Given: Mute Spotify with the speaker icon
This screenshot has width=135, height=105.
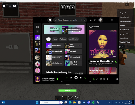Looking at the screenshot, I should [107, 79].
